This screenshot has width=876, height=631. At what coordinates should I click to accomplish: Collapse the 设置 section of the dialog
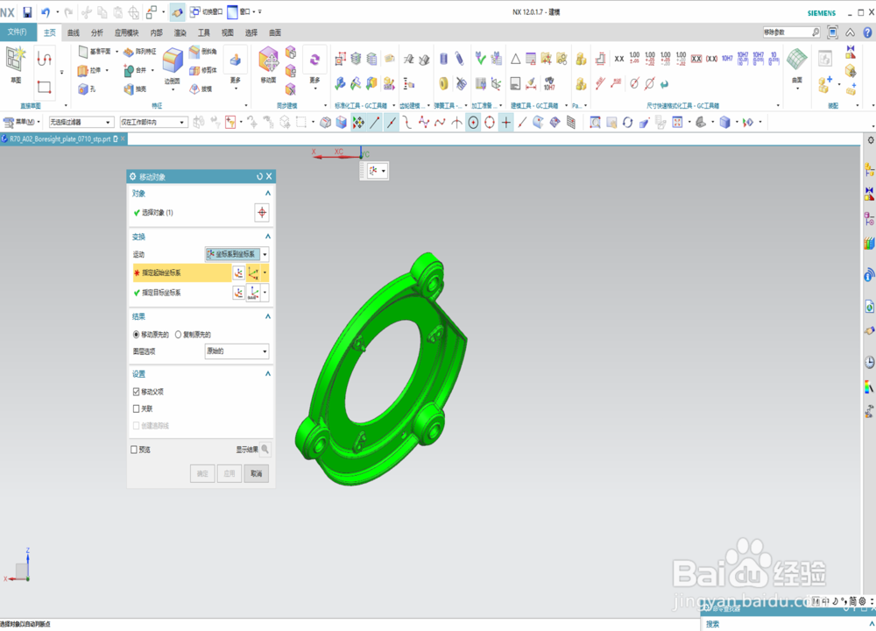click(267, 374)
